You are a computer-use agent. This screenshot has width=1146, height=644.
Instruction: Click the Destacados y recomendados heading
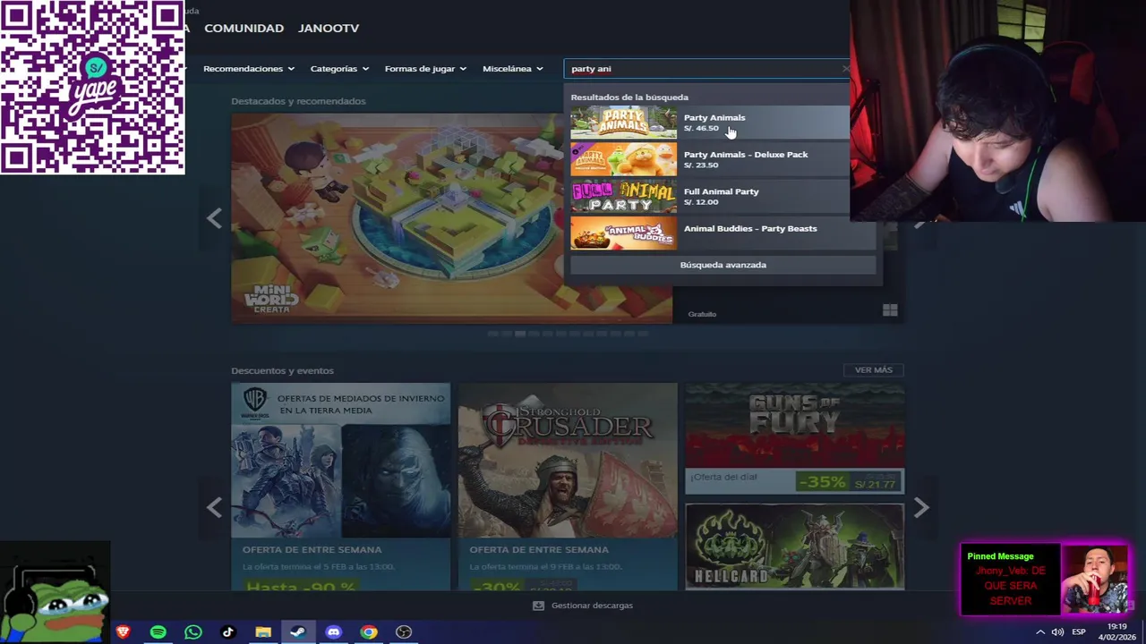pos(298,101)
